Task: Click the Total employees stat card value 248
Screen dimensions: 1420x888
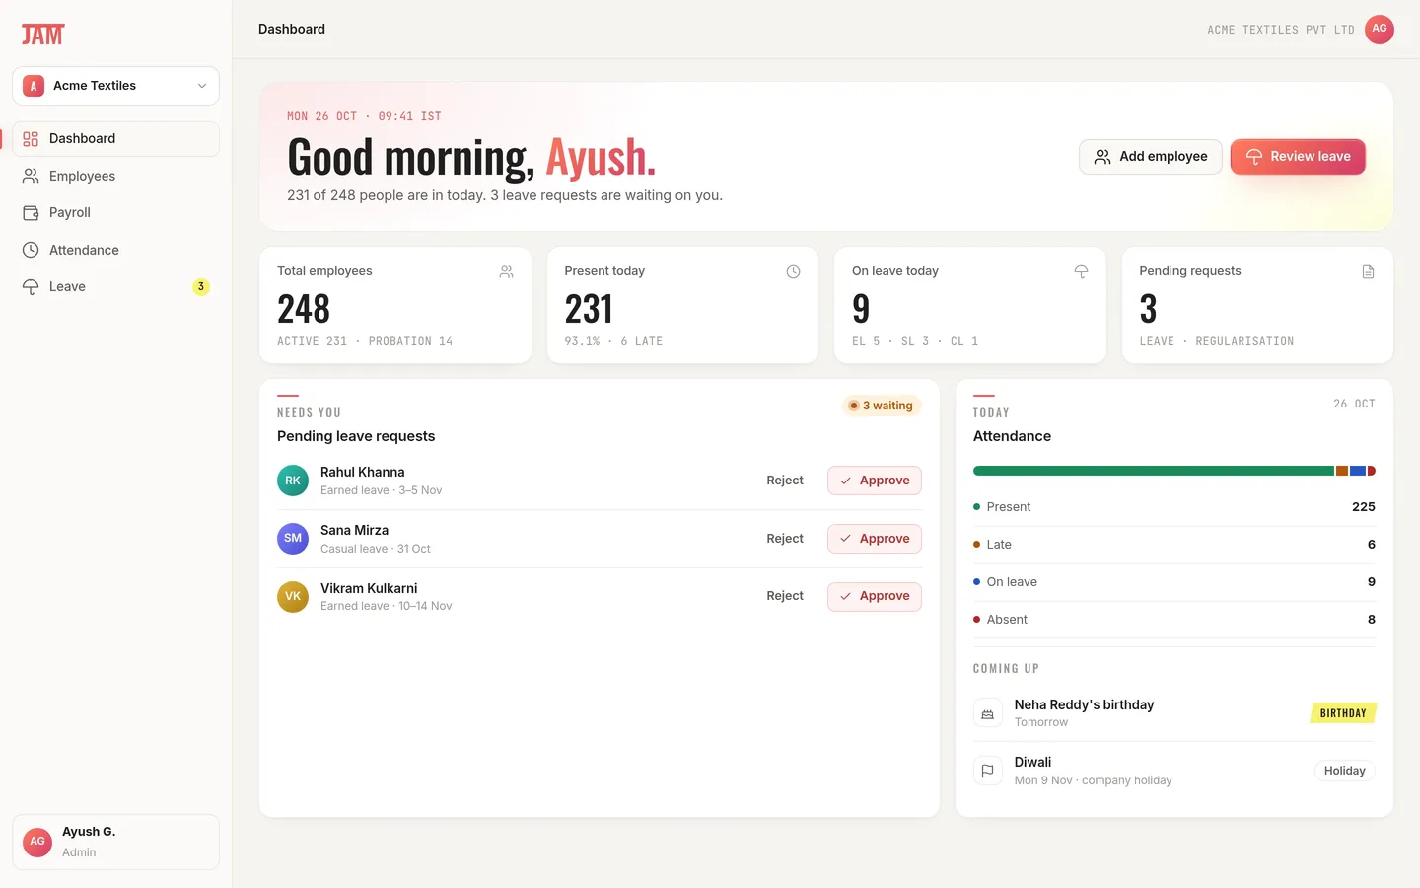Action: [x=304, y=309]
